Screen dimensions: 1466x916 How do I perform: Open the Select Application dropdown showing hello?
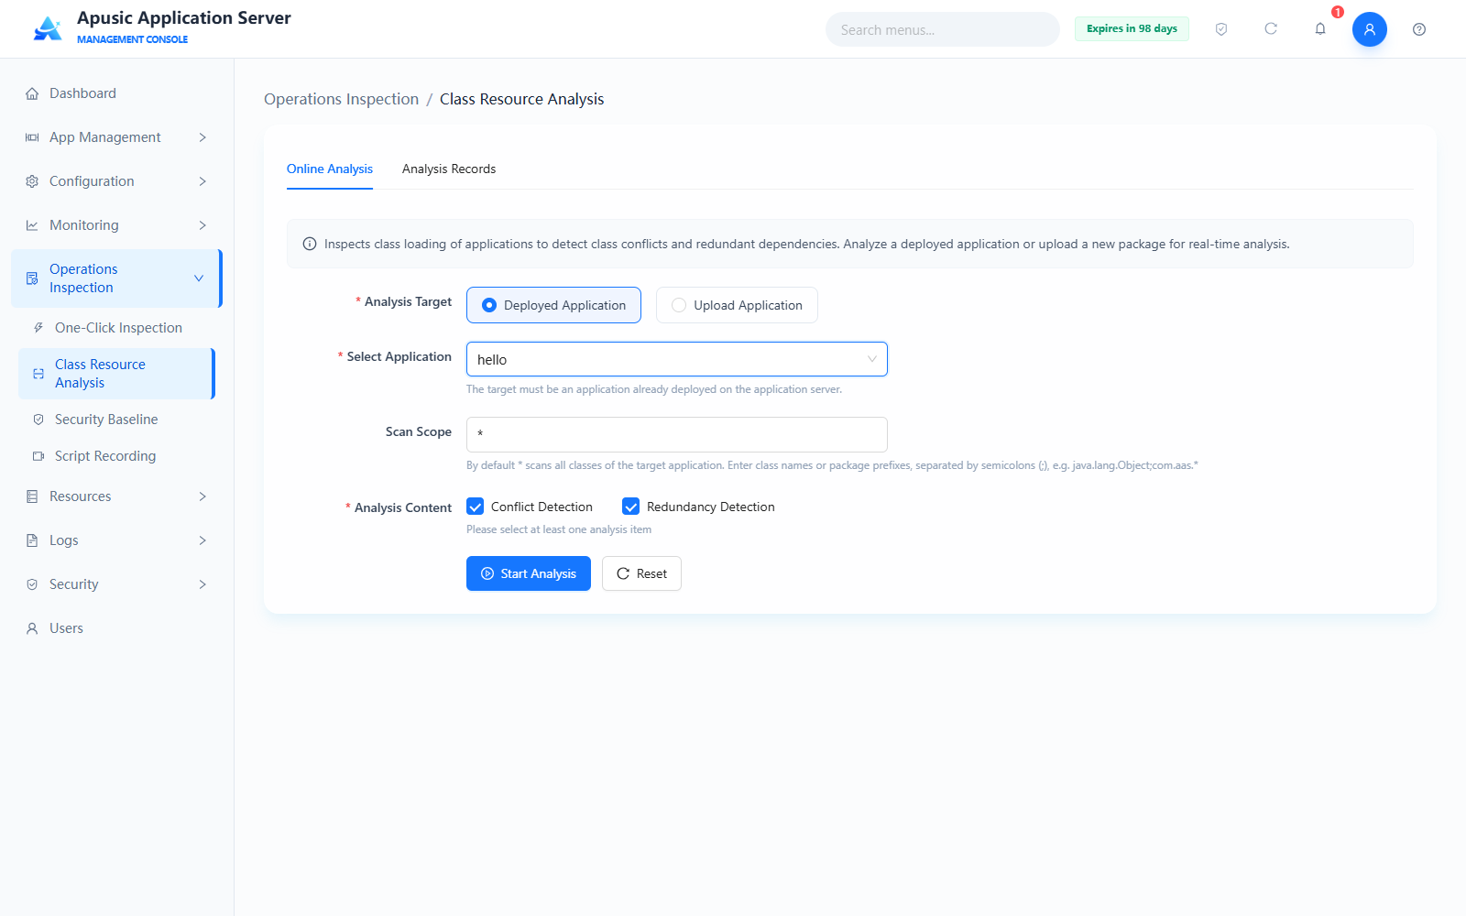tap(677, 359)
